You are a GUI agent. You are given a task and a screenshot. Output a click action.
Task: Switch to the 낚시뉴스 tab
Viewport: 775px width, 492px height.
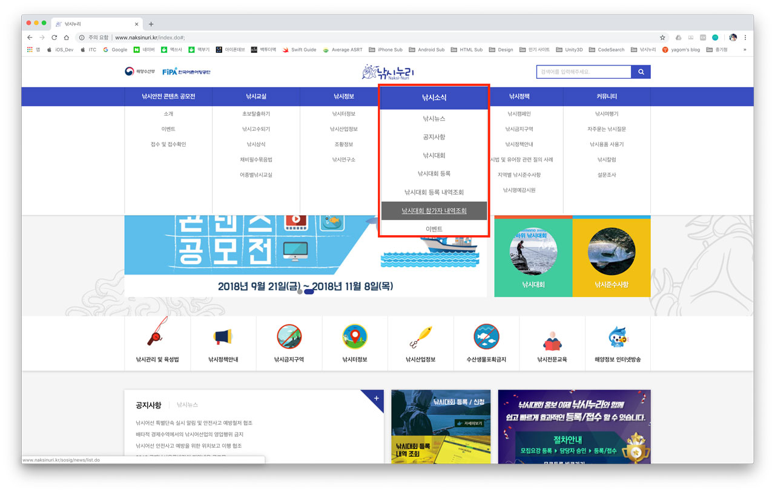[x=187, y=405]
